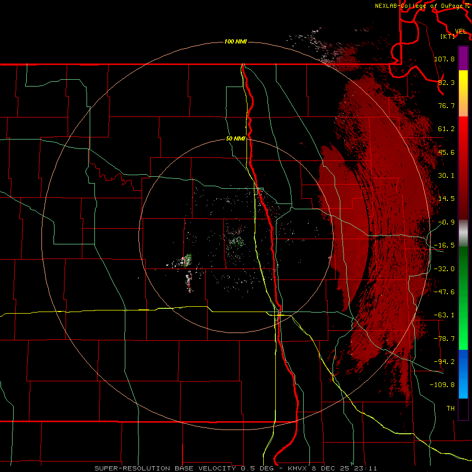Click the -63.1 value on velocity scale
Screen dimensions: 472x472
point(444,315)
